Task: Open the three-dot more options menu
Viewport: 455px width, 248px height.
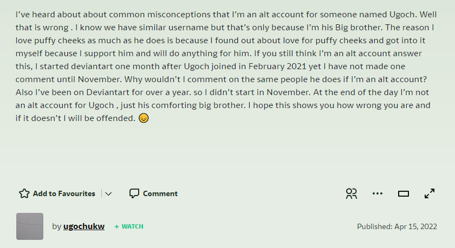Action: click(377, 193)
